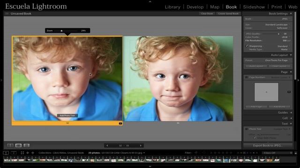Click the Clear Book button

207,14
